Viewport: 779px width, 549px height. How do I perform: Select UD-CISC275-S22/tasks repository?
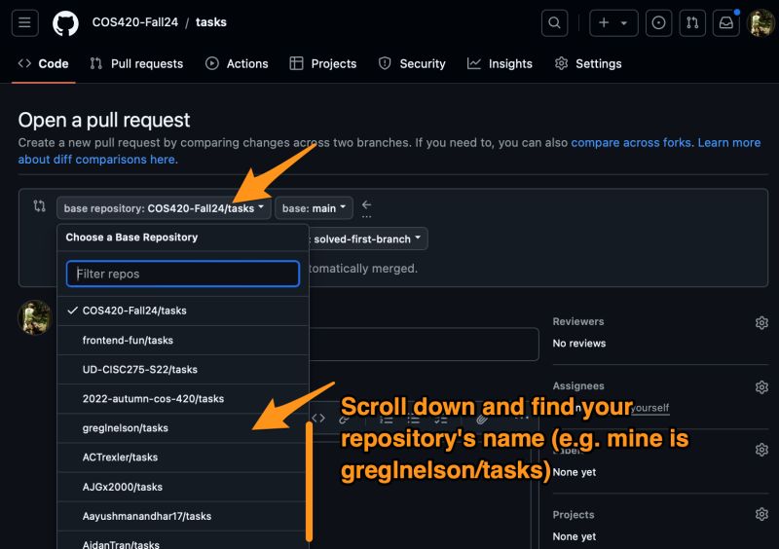(x=183, y=370)
